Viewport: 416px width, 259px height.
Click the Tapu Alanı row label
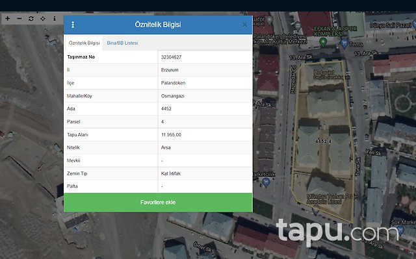point(77,134)
